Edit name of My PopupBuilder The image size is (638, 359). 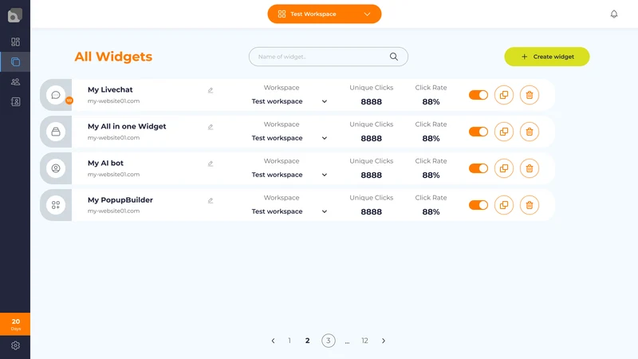pos(211,201)
